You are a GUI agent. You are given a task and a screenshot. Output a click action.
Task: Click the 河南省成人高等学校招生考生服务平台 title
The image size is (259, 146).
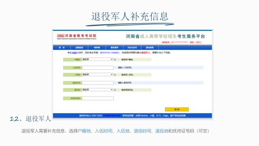[166, 36]
